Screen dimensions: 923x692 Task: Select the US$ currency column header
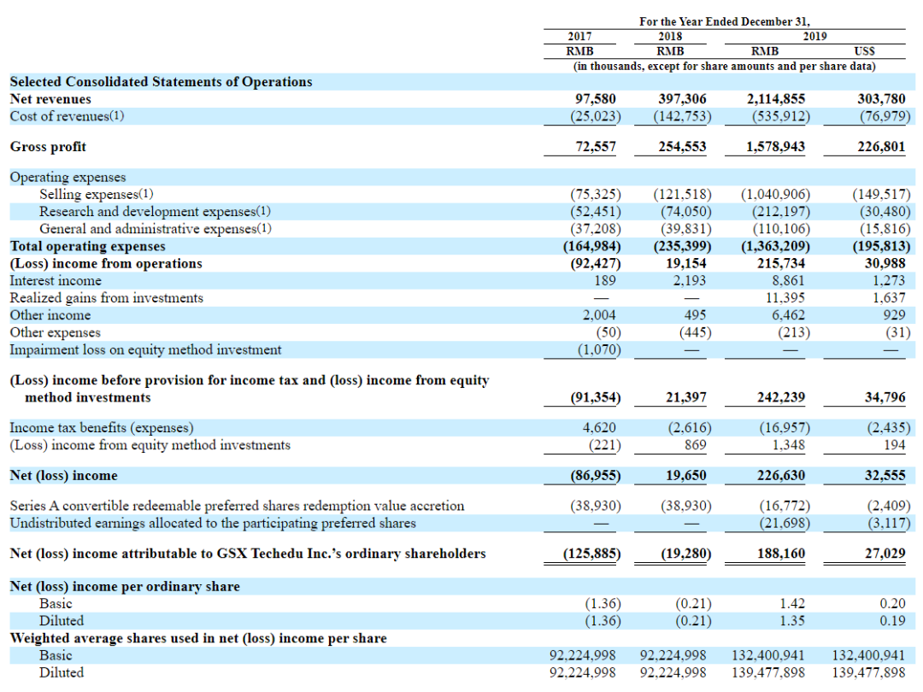864,51
